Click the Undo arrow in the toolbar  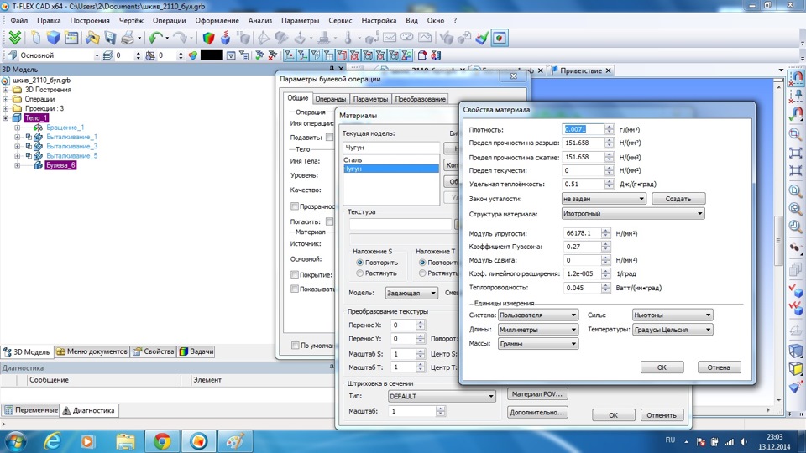pyautogui.click(x=155, y=38)
